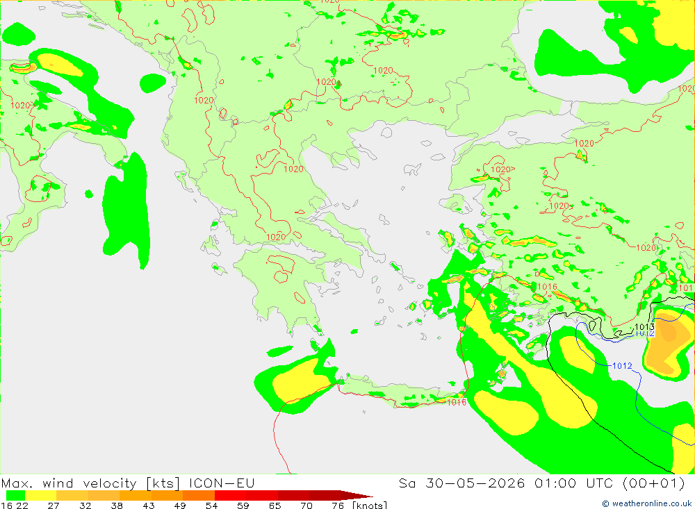Click the black '1013' isobar label
This screenshot has width=695, height=509.
[x=644, y=327]
